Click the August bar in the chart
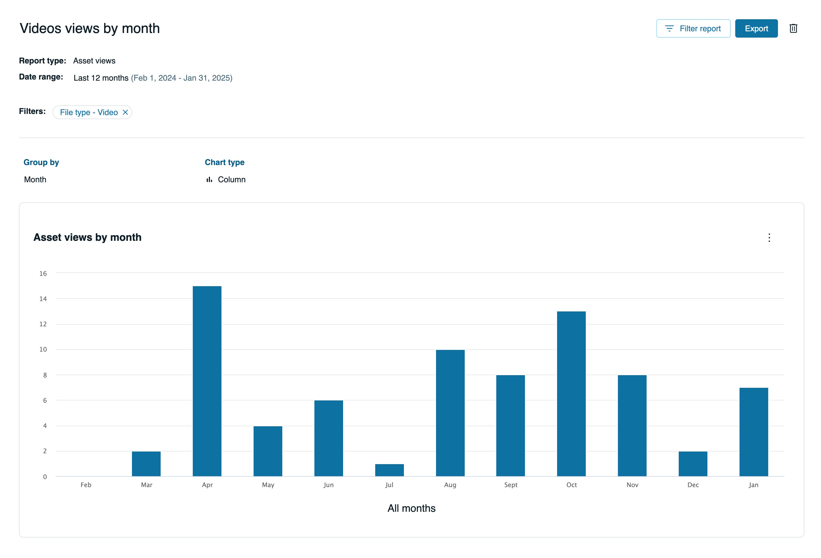 pyautogui.click(x=450, y=413)
